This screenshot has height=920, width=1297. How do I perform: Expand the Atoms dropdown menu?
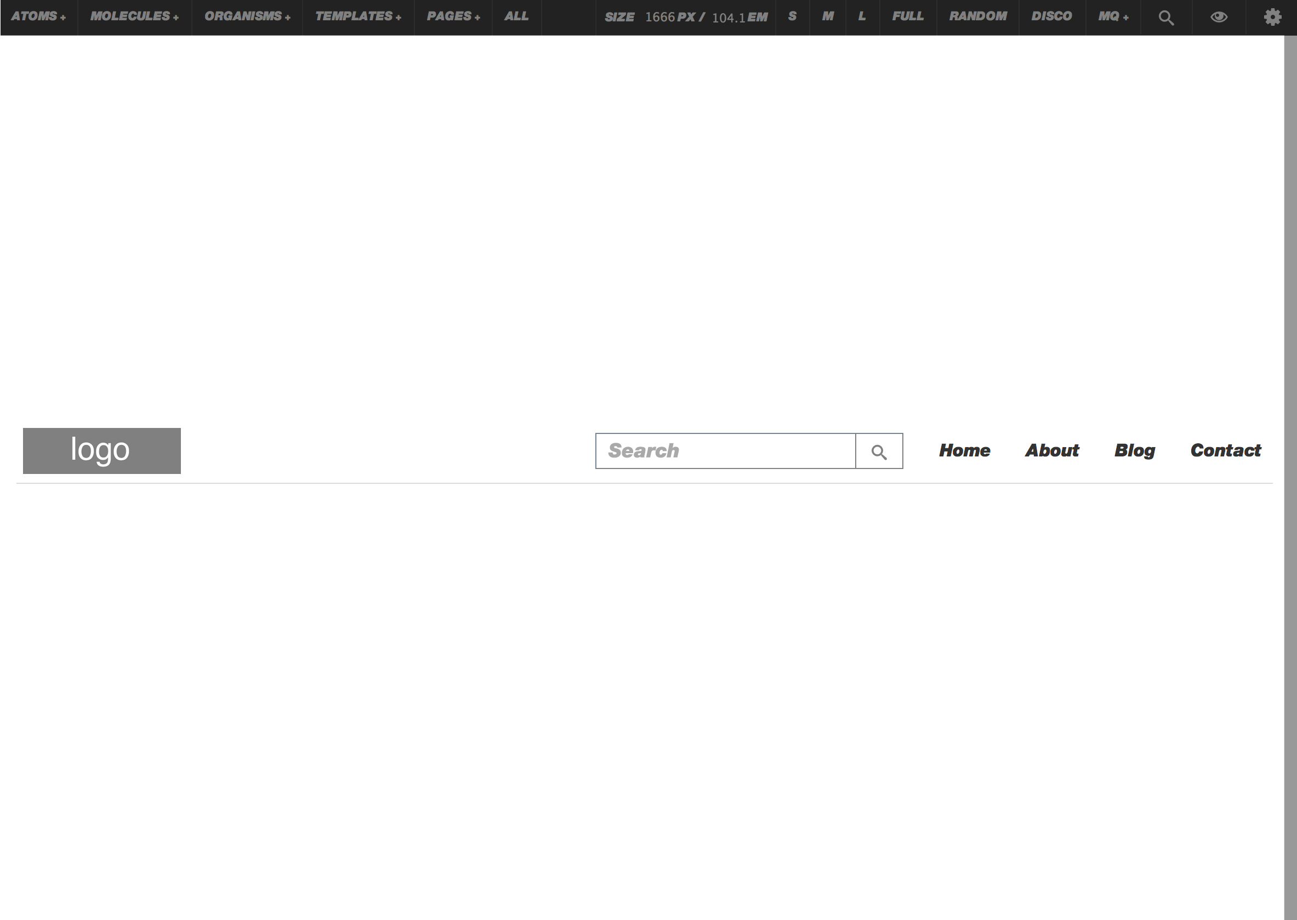click(38, 16)
